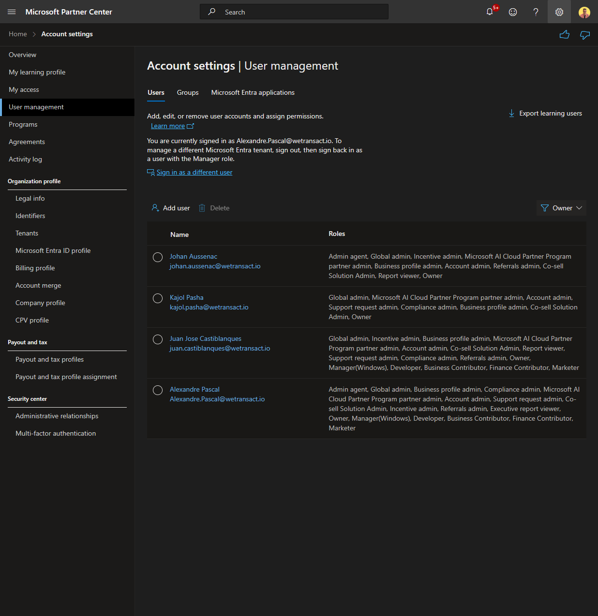This screenshot has width=598, height=616.
Task: Select the Alexandre Pascal row radio button
Action: tap(158, 390)
